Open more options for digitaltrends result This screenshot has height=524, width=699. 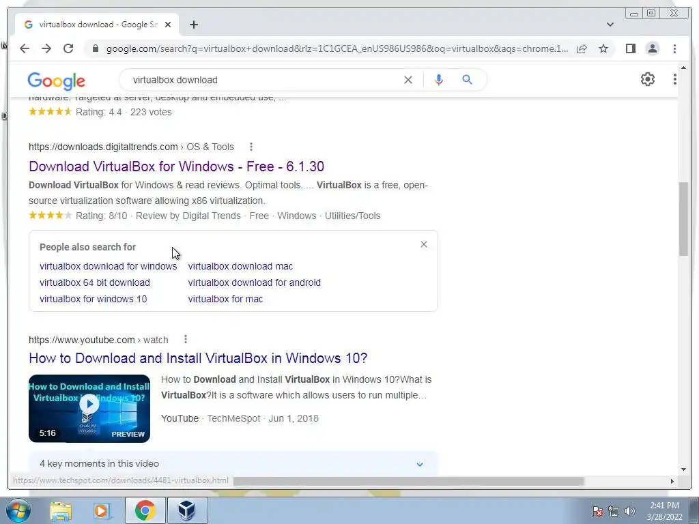coord(251,147)
